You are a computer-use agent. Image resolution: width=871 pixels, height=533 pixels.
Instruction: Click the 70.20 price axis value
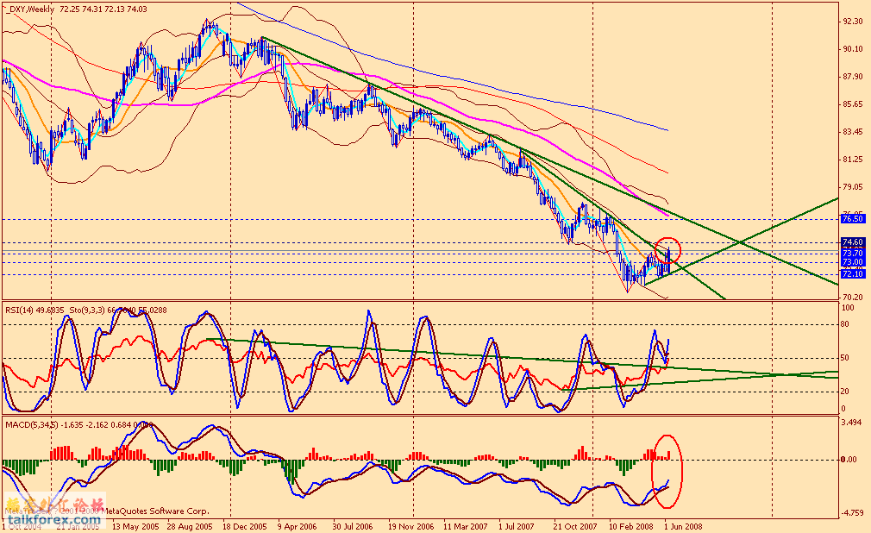tap(853, 298)
